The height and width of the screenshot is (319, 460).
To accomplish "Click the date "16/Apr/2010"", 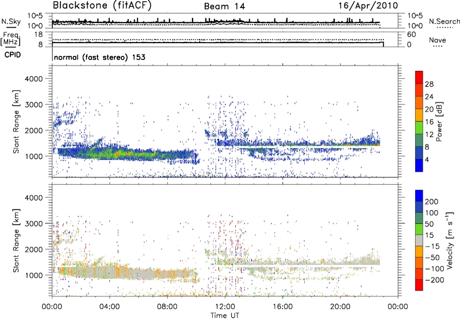I will pyautogui.click(x=368, y=6).
